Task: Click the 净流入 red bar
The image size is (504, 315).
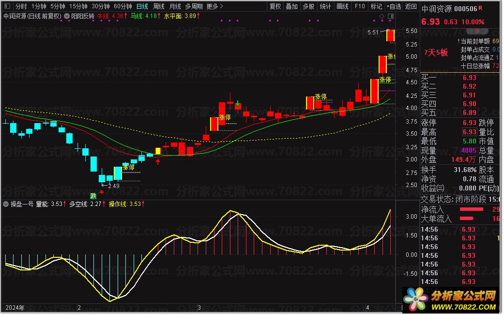Action: 472,209
